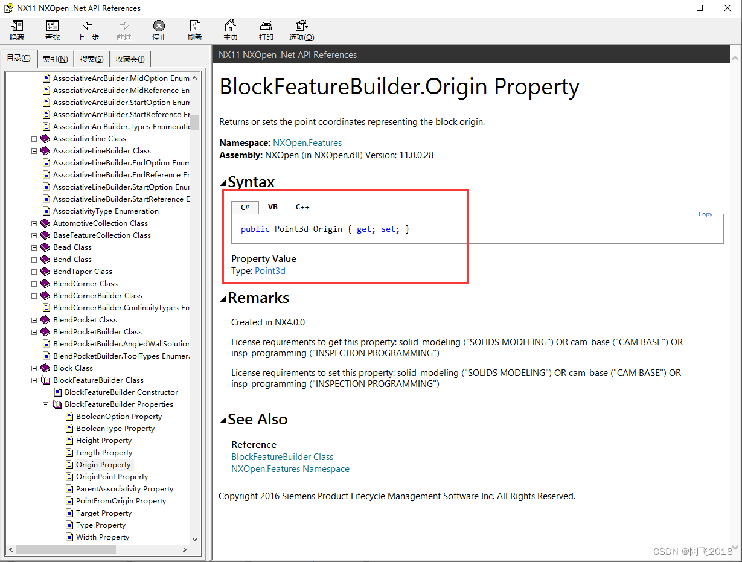Click the tree scrollbar down arrow
This screenshot has height=562, width=742.
tap(194, 539)
